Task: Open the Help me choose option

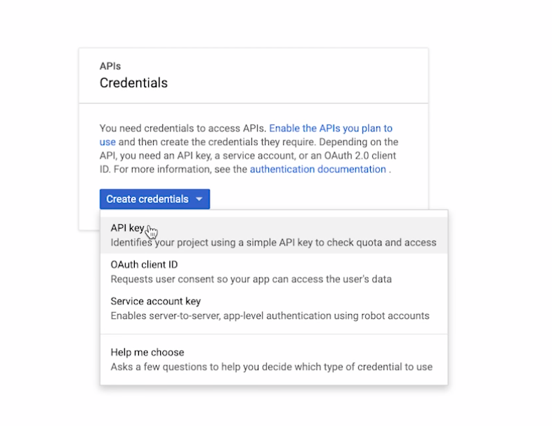Action: tap(274, 359)
